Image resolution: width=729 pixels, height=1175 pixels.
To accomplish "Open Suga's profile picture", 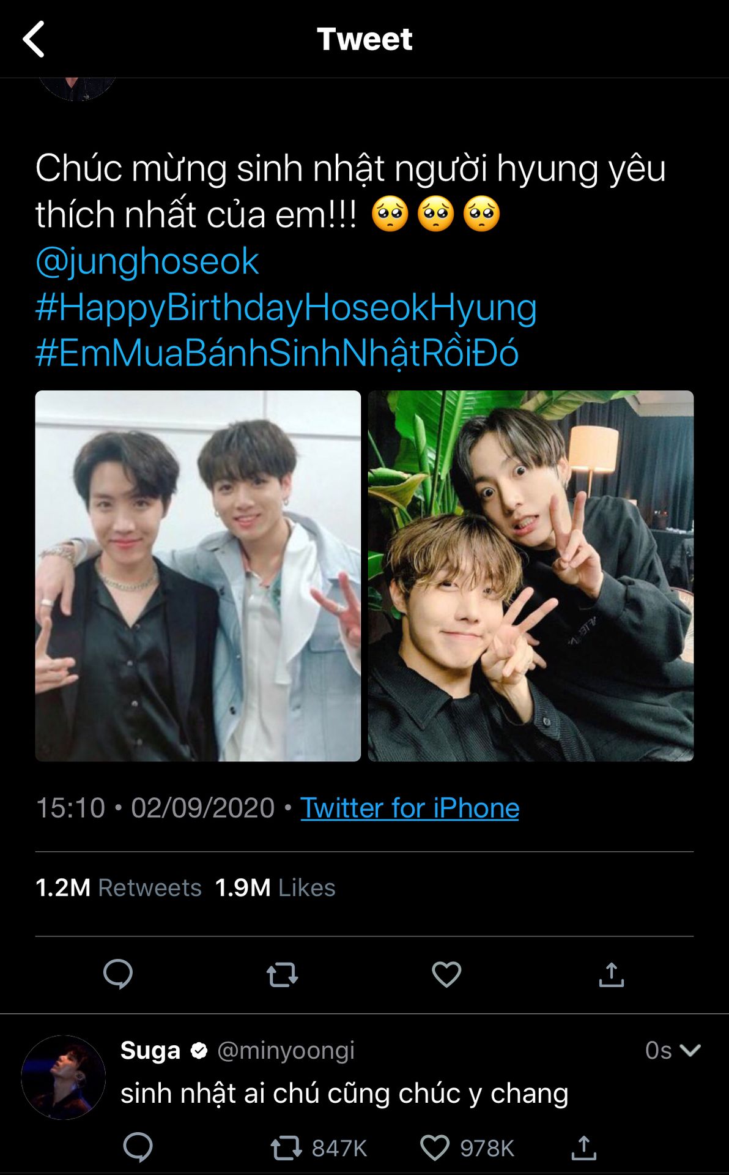I will pyautogui.click(x=63, y=1078).
